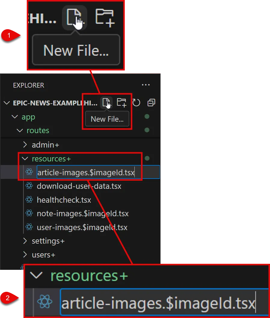Open Explorer more actions ellipsis menu

(146, 85)
